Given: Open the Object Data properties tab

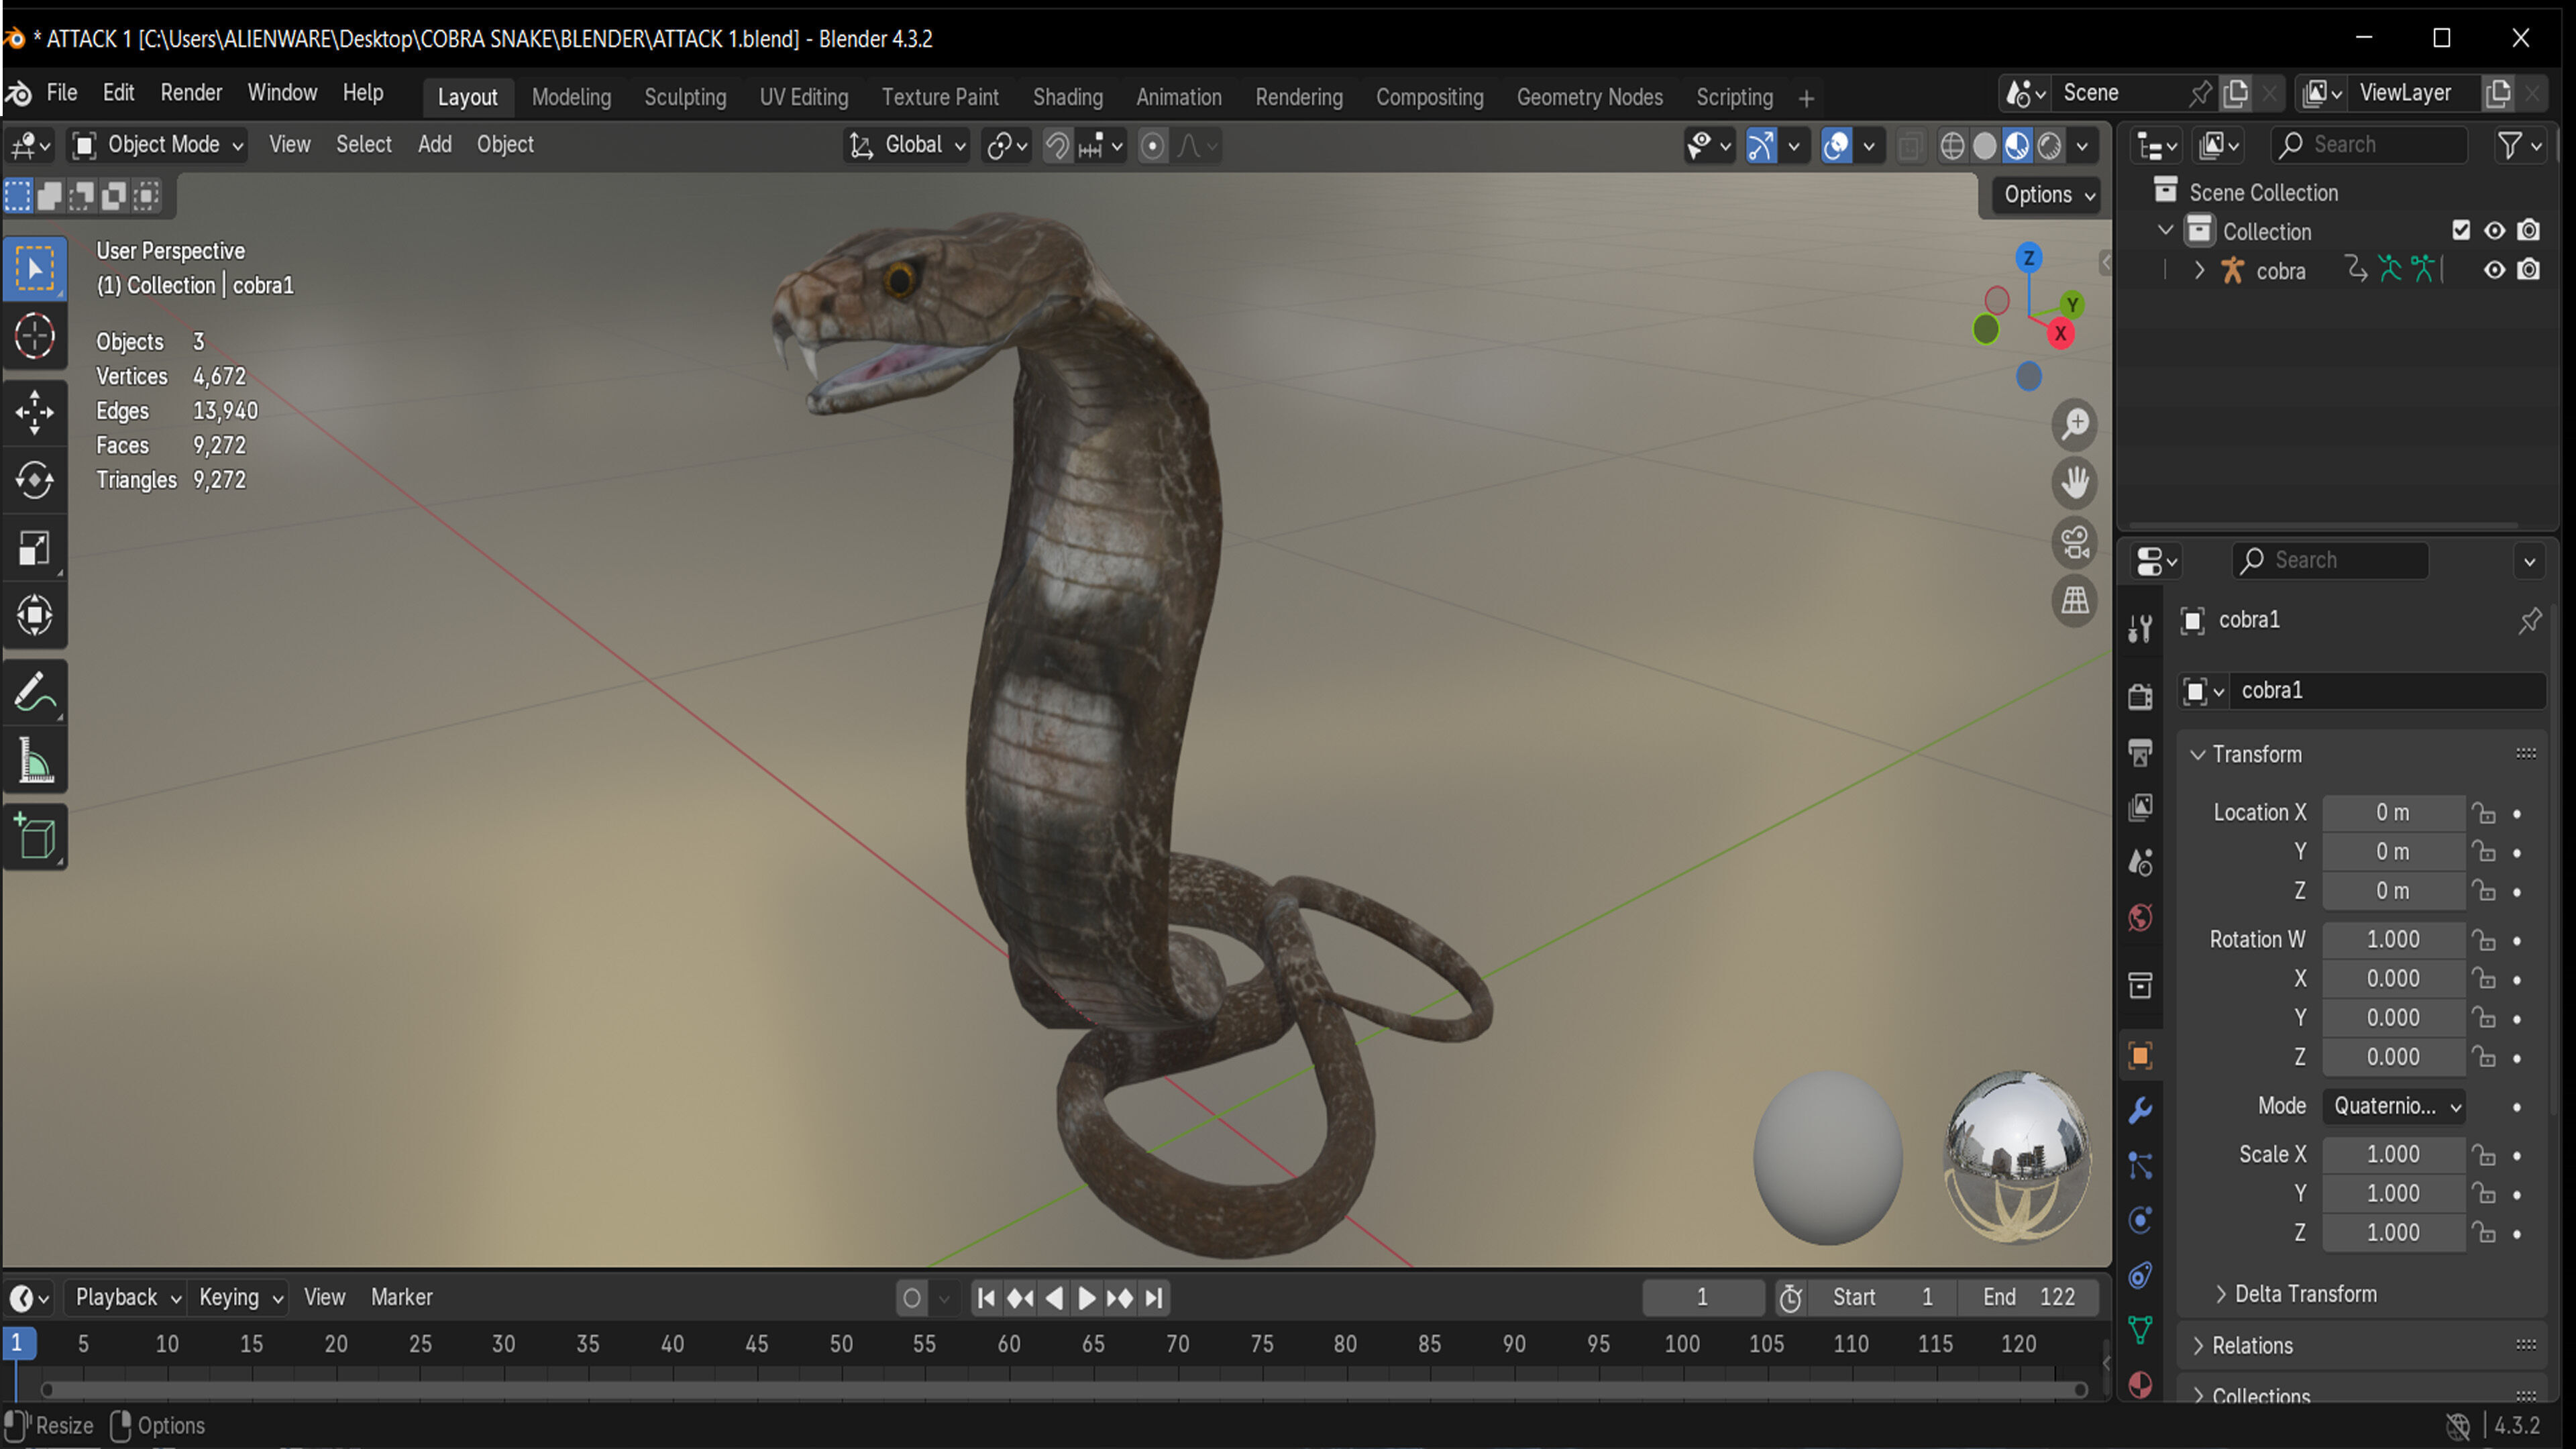Looking at the screenshot, I should coord(2140,1330).
